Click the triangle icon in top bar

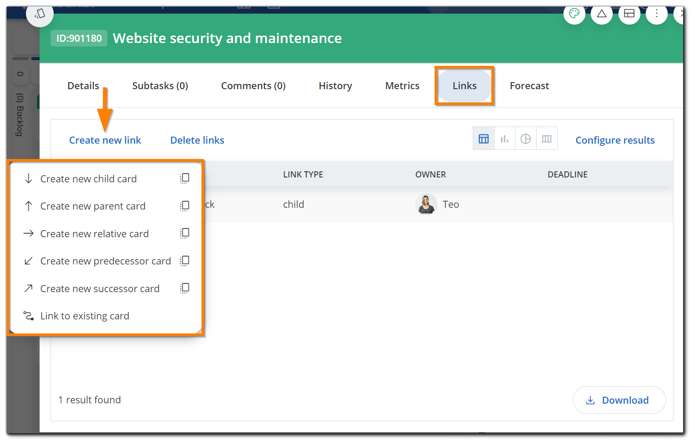click(x=602, y=14)
